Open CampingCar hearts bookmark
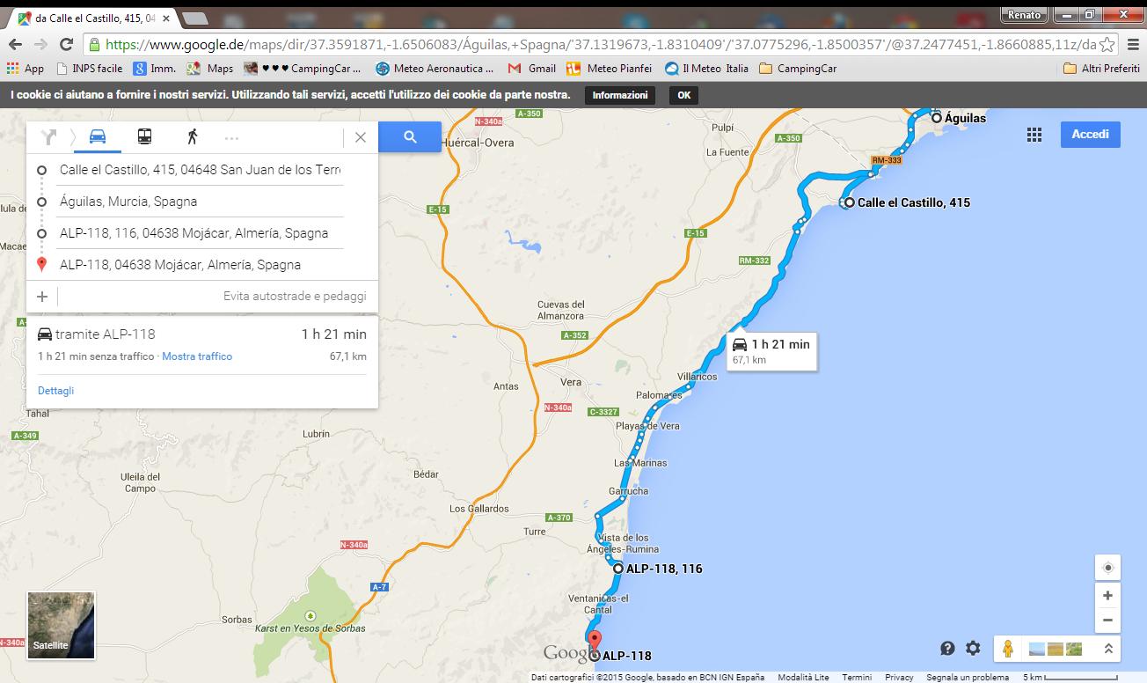 pyautogui.click(x=303, y=68)
